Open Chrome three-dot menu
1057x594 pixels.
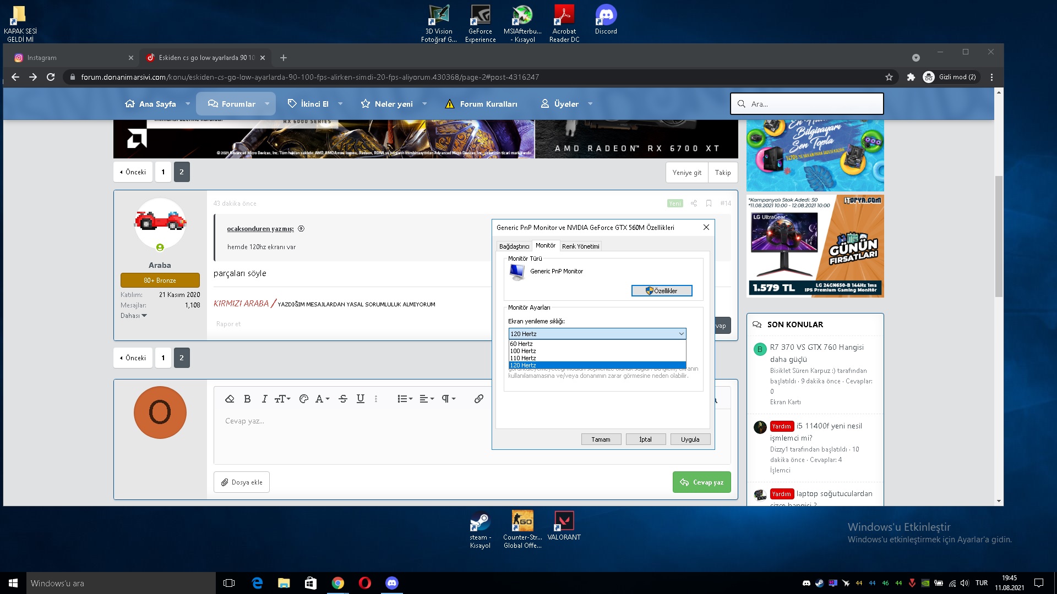click(x=991, y=77)
